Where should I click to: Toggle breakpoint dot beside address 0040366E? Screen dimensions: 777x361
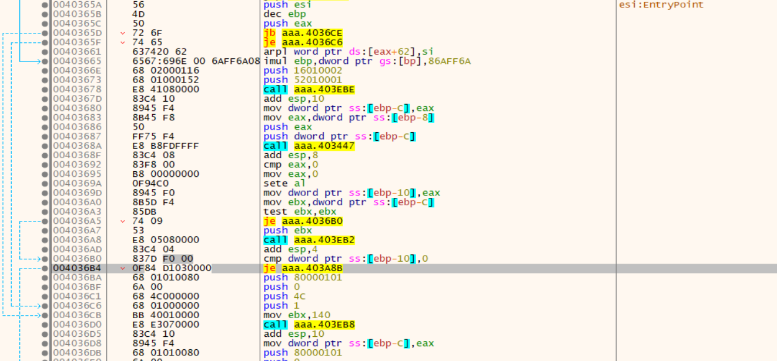coord(45,71)
